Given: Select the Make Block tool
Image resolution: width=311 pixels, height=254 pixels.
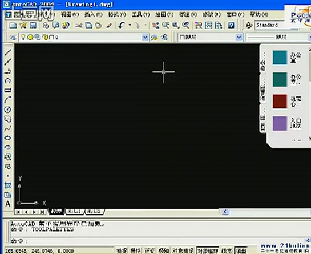Looking at the screenshot, I should click(8, 166).
